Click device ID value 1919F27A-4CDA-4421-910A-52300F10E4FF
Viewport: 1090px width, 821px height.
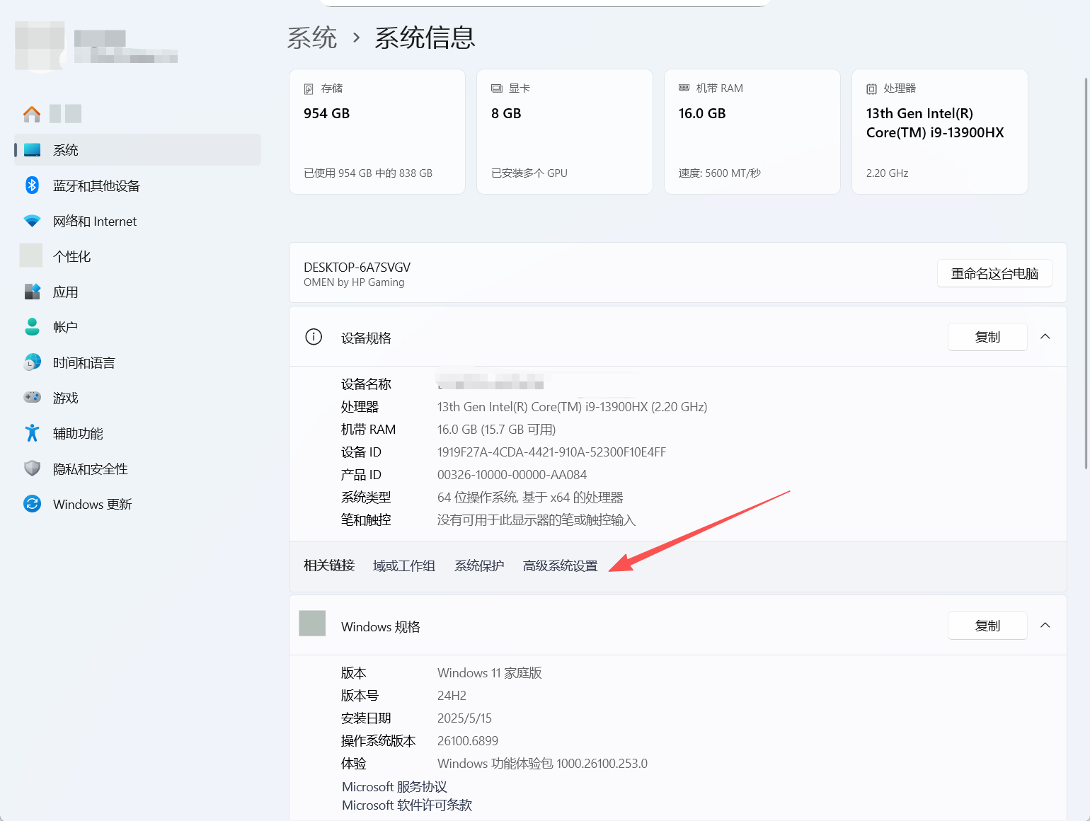click(551, 452)
